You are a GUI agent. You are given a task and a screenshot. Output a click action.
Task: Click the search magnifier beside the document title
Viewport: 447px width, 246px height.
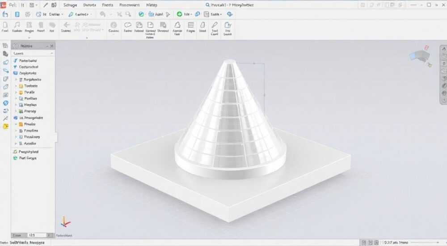point(207,5)
